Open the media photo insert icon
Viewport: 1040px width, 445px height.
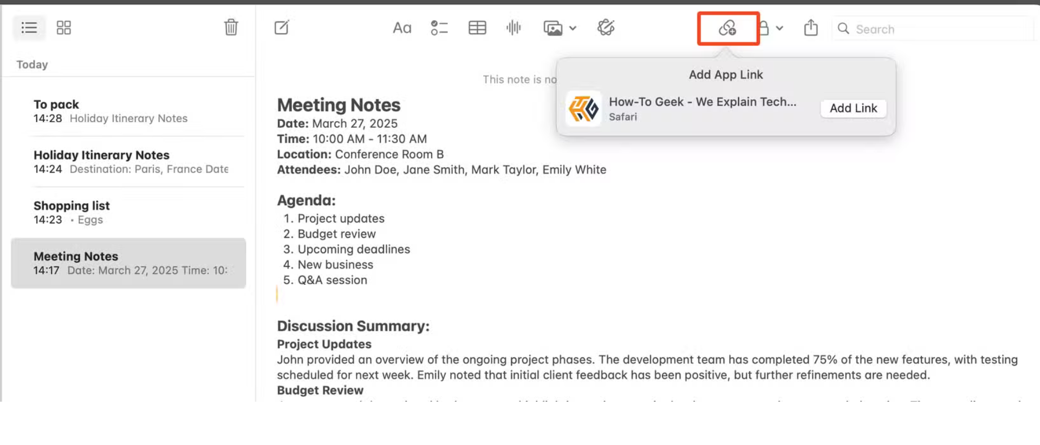tap(553, 28)
